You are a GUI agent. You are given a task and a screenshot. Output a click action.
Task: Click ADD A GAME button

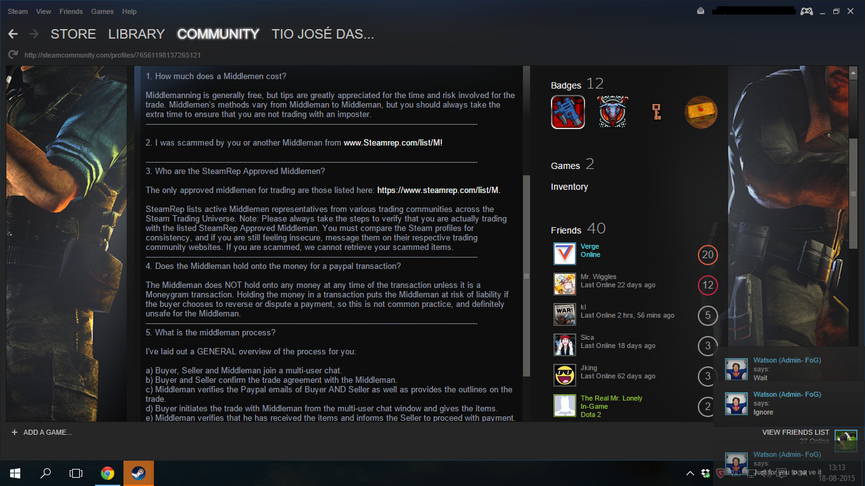(x=42, y=432)
